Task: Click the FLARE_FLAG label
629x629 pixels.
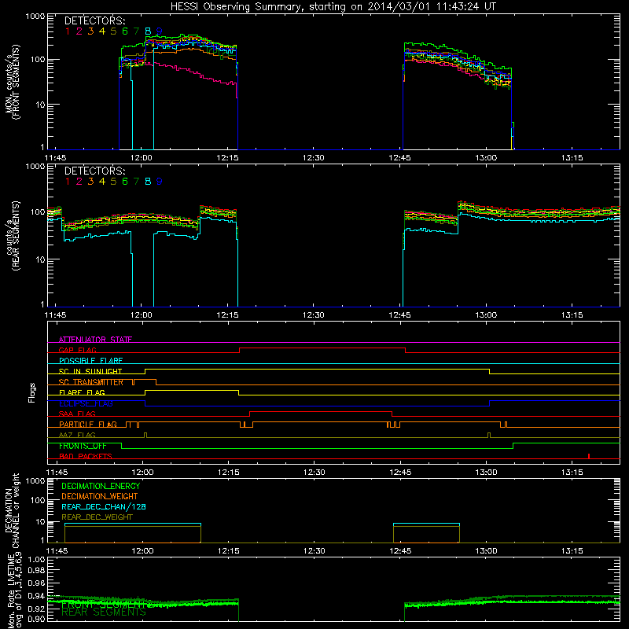Action: click(x=82, y=392)
